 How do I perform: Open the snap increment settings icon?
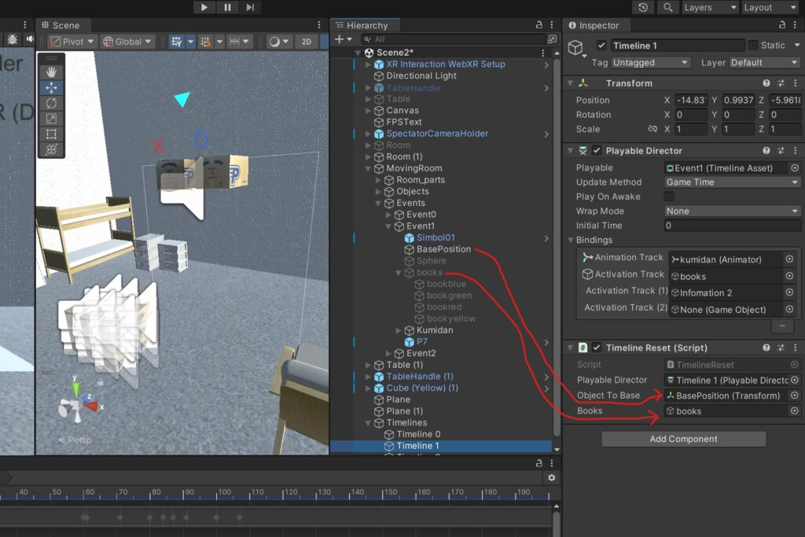234,42
